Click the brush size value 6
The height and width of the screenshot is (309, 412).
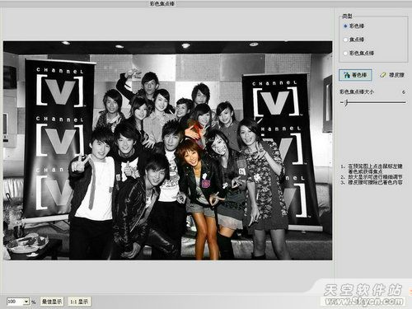[404, 92]
